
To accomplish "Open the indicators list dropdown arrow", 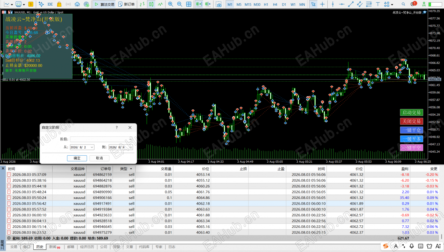I will (x=24, y=4).
